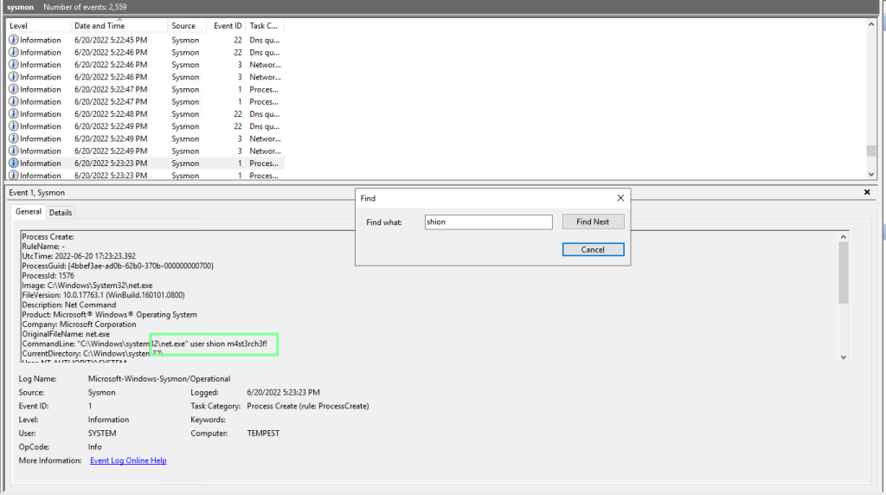Click the info icon of the 5:22:46 PM Event ID 22 row

click(14, 53)
